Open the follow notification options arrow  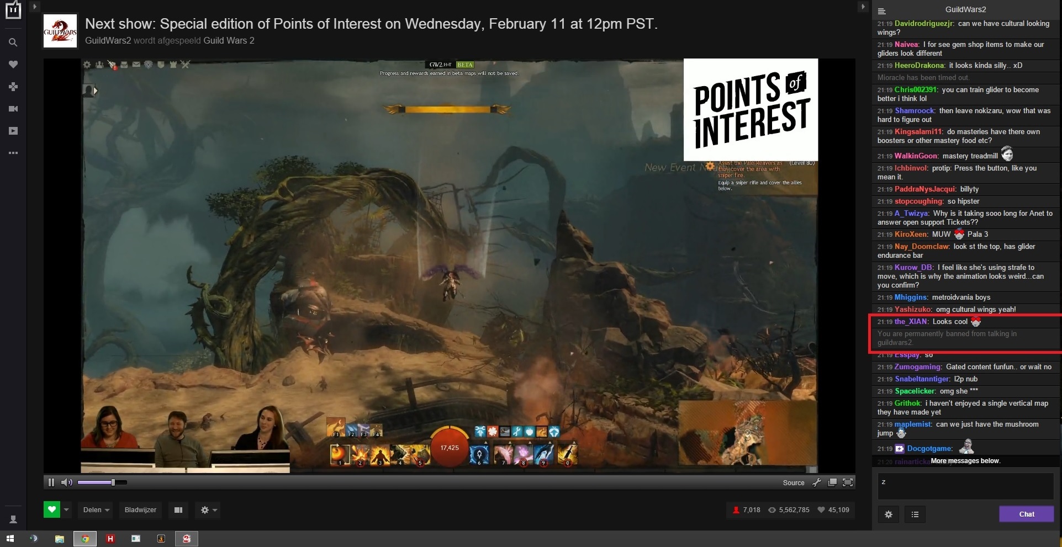(x=66, y=509)
